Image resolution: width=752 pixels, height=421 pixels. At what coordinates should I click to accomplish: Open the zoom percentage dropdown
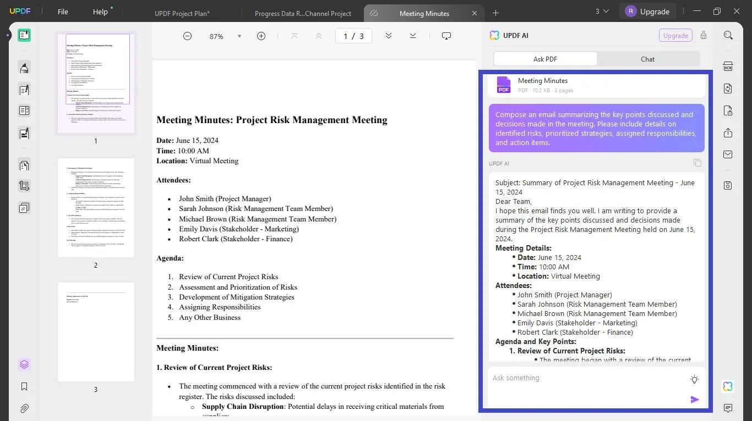[239, 36]
